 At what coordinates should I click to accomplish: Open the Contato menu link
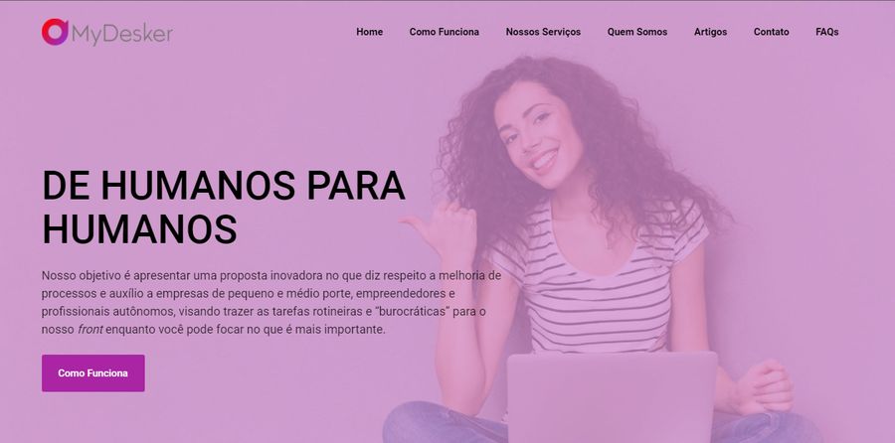[771, 32]
